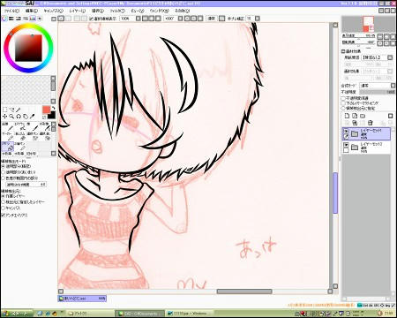Click the navigator zoom in button

click(x=386, y=36)
